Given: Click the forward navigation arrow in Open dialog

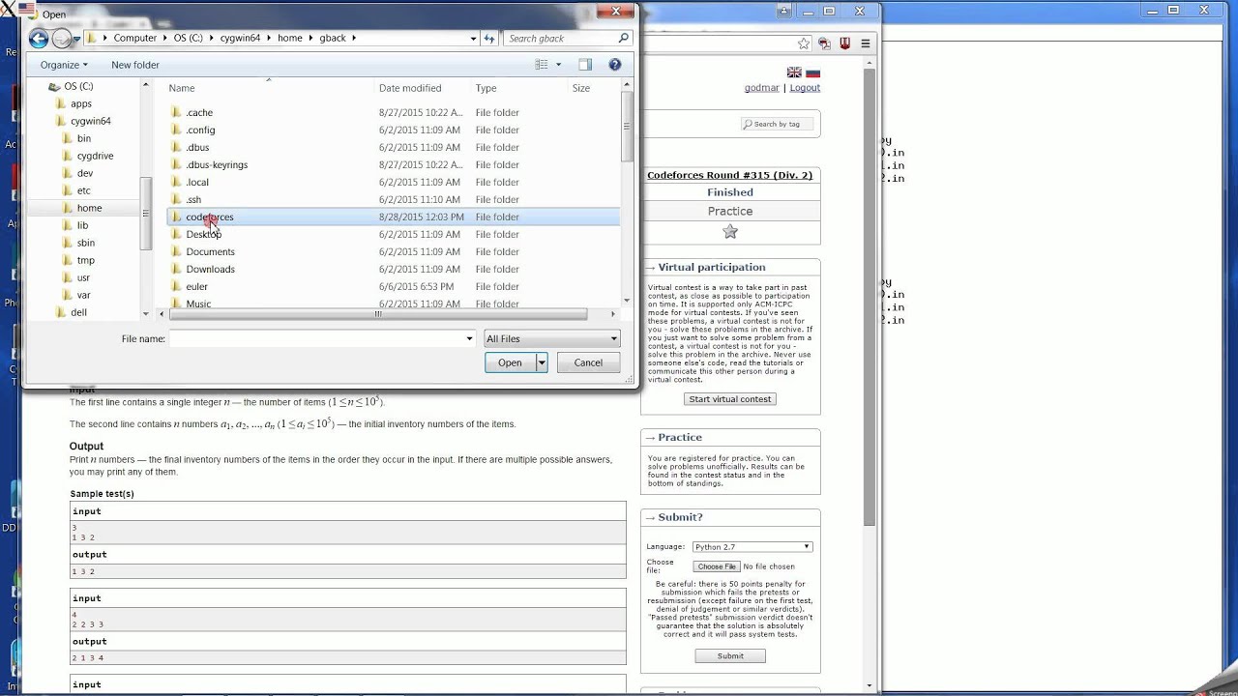Looking at the screenshot, I should (x=62, y=39).
